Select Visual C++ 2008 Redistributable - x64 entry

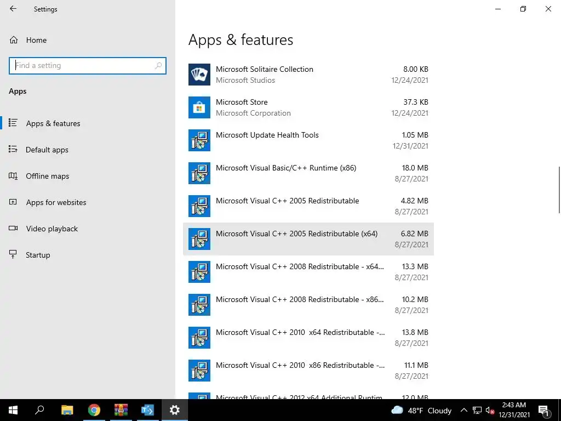308,272
